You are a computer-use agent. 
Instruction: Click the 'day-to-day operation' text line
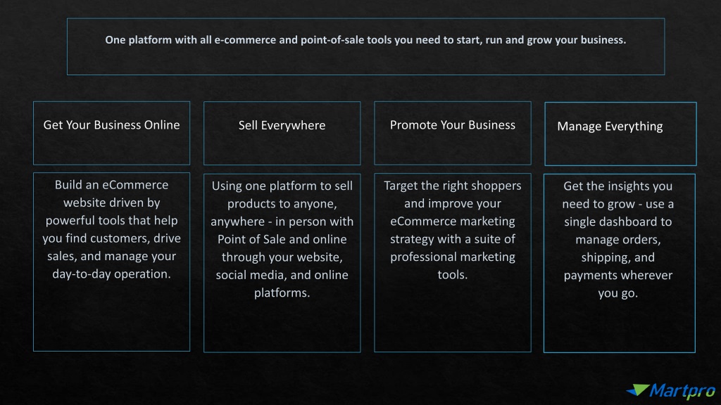tap(111, 274)
